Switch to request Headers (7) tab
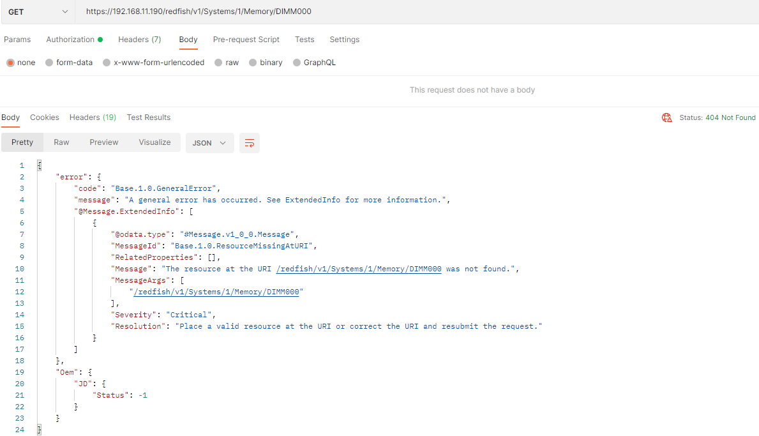 point(139,40)
